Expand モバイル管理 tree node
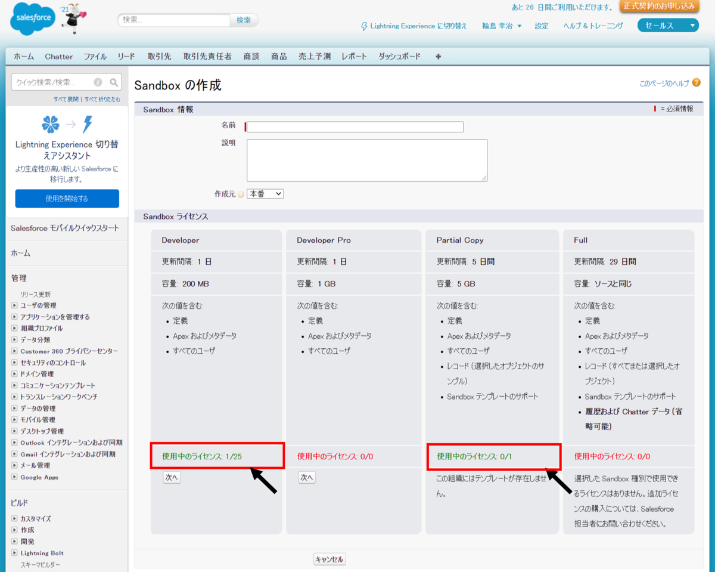 (x=14, y=420)
